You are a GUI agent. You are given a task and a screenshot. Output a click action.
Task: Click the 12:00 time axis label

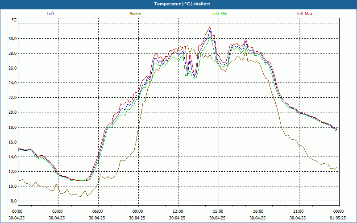177,211
